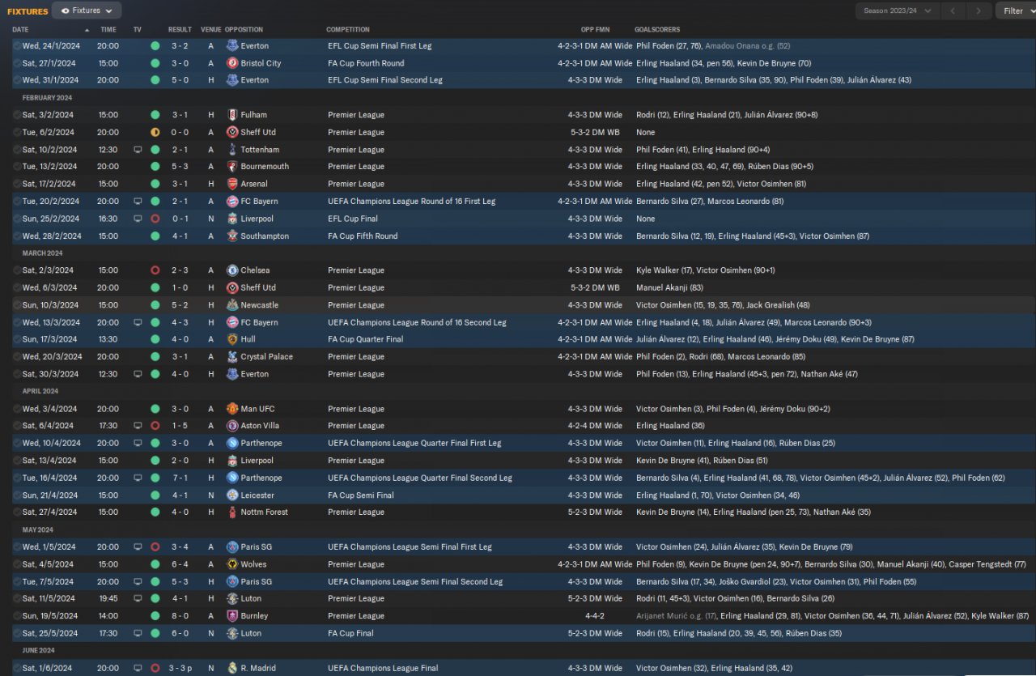Select the 8 - 0 result against Burnley
The image size is (1036, 676).
(x=180, y=616)
